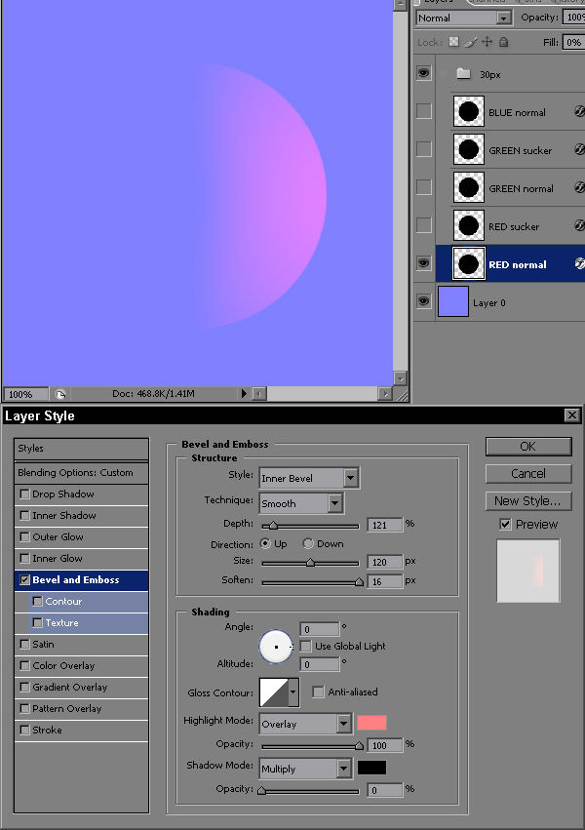This screenshot has width=585, height=830.
Task: Select the Satin style entry
Action: (43, 645)
